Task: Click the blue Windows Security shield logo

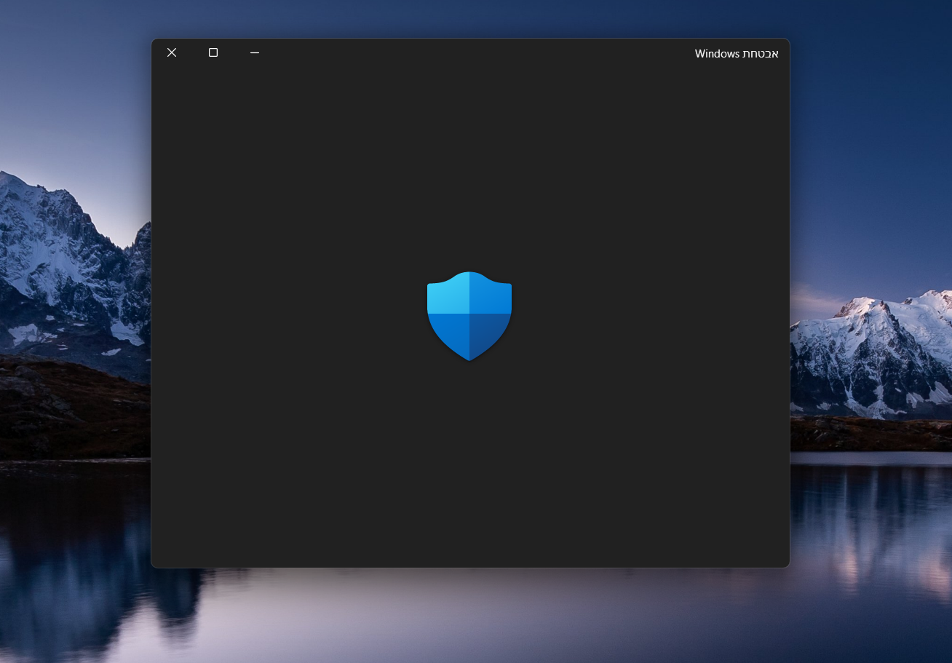Action: coord(469,316)
